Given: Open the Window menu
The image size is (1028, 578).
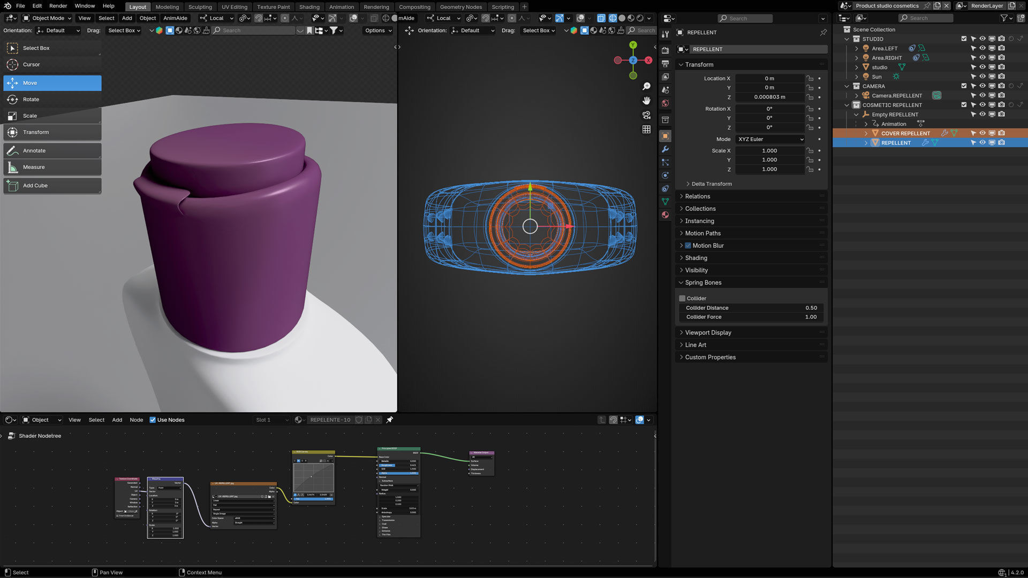Looking at the screenshot, I should [x=85, y=6].
